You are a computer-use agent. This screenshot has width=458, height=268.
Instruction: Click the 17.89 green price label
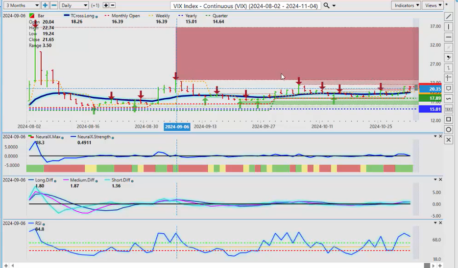[x=430, y=98]
